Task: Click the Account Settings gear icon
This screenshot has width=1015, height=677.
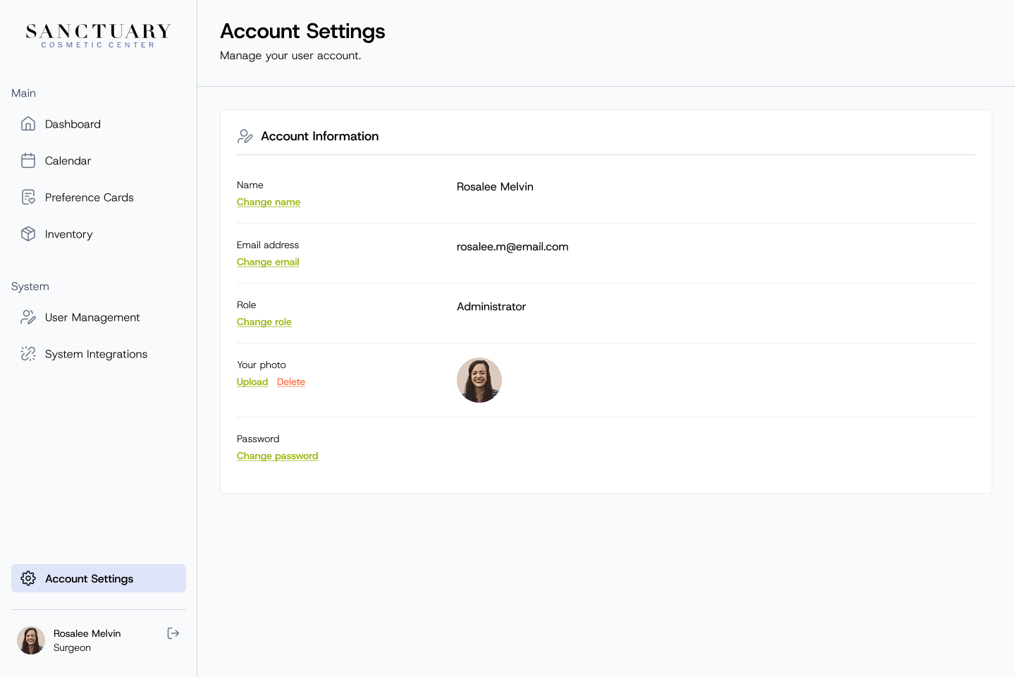Action: pyautogui.click(x=28, y=578)
